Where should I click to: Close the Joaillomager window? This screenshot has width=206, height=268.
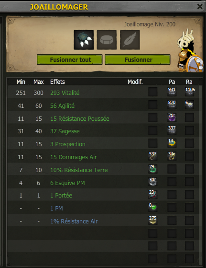[x=200, y=7]
